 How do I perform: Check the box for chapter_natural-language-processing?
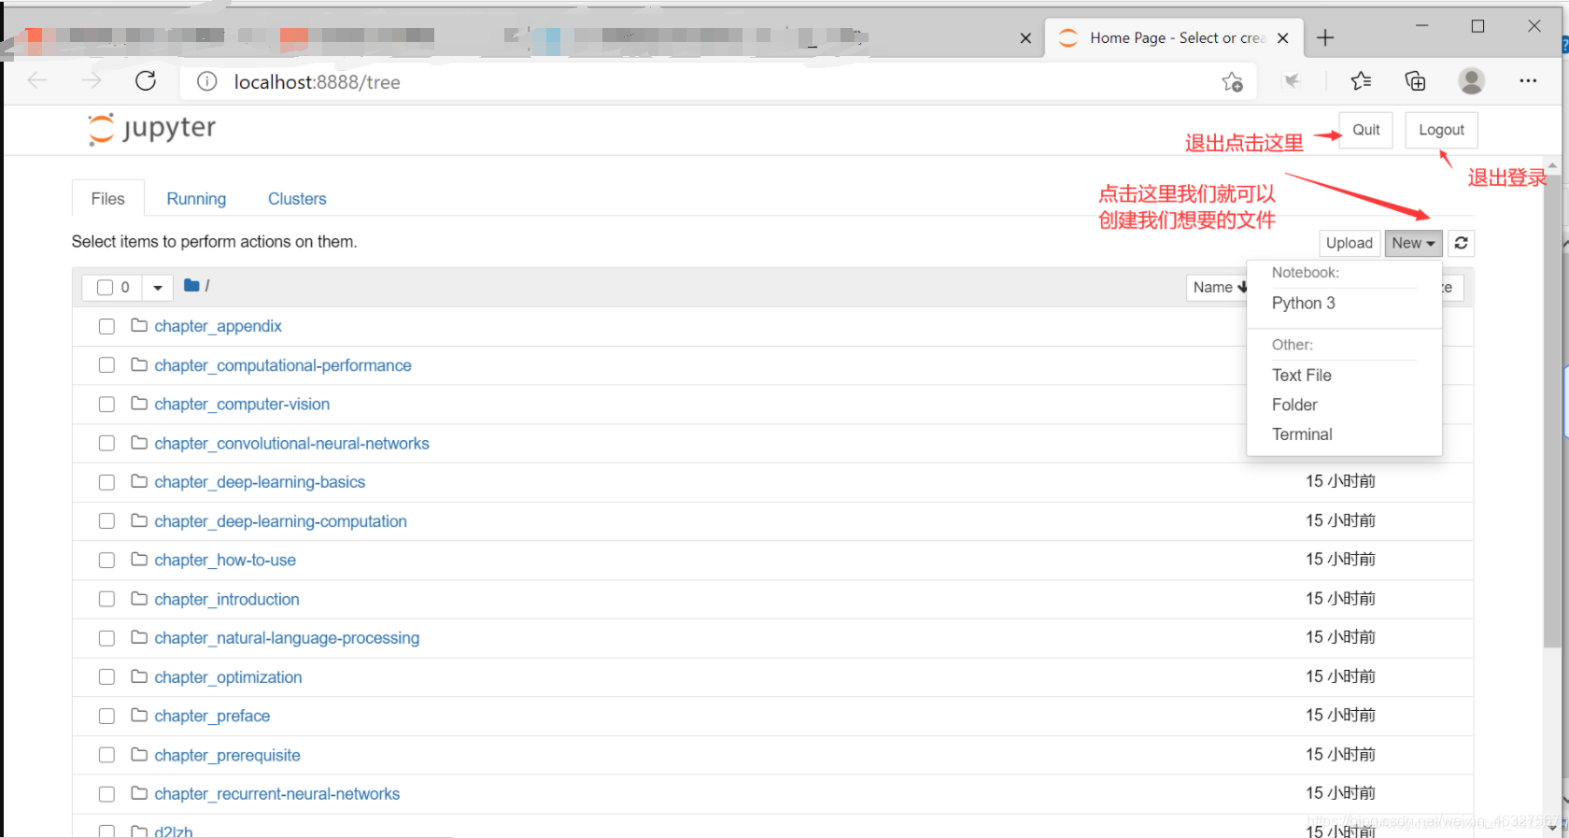(x=106, y=638)
